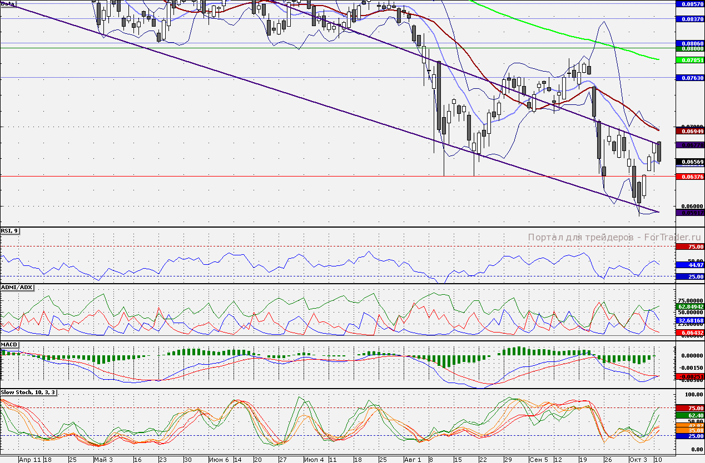
Task: Select the ADMI/ADX panel label
Action: click(17, 288)
